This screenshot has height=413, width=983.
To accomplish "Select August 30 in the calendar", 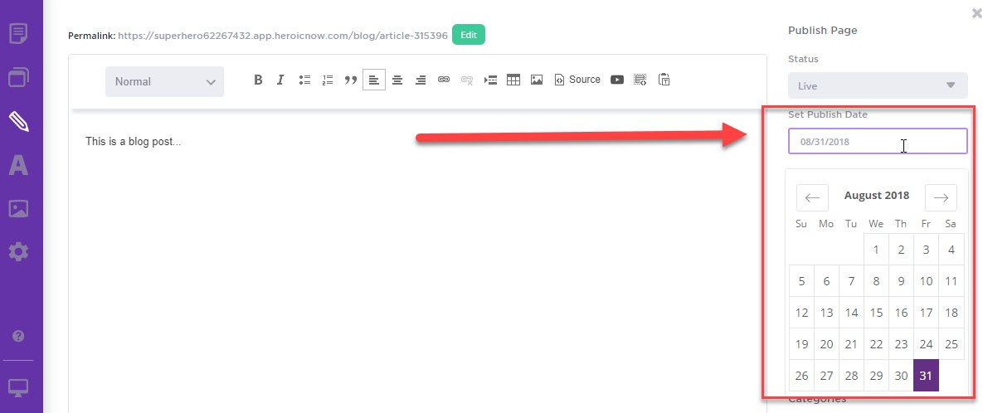I will [x=901, y=376].
